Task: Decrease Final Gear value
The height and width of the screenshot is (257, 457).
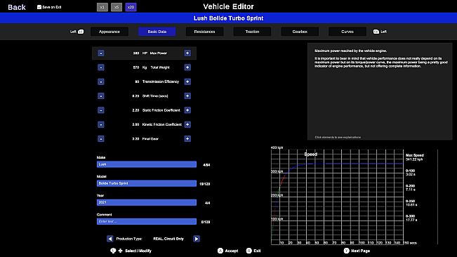Action: pyautogui.click(x=101, y=139)
